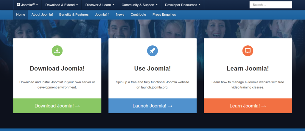This screenshot has height=131, width=305.
Task: Expand the Discover & Learn dropdown
Action: point(100,5)
